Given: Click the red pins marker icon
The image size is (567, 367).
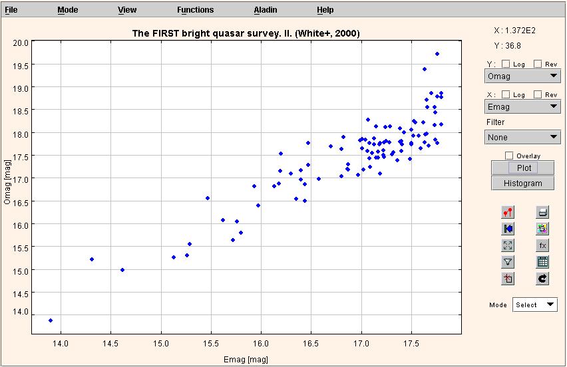Looking at the screenshot, I should coord(508,212).
